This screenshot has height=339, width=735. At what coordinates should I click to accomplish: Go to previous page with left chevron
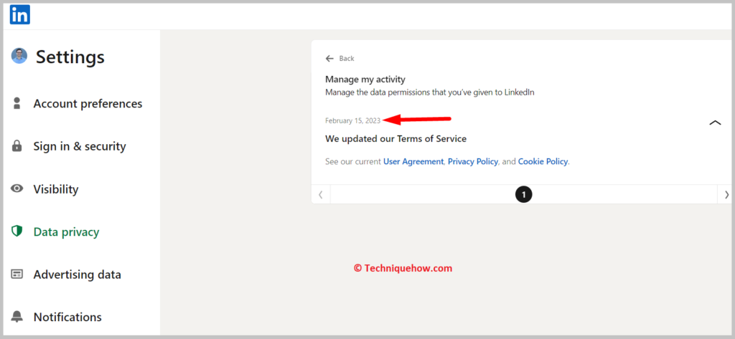point(321,194)
